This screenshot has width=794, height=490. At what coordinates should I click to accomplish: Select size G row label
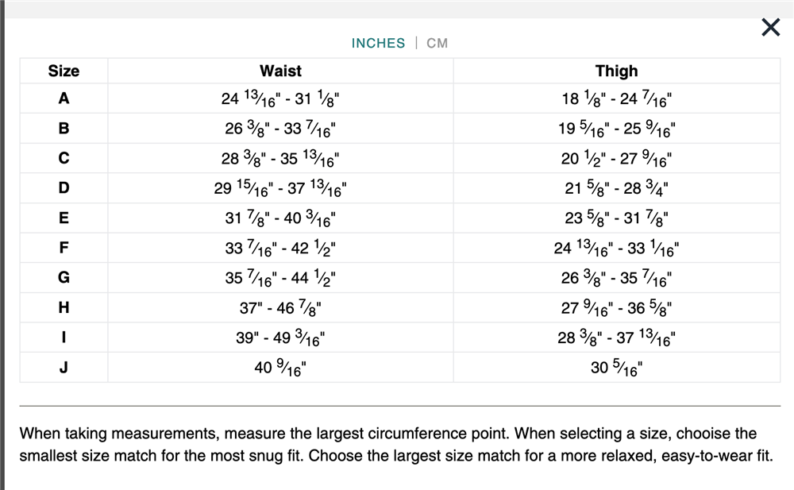coord(64,278)
